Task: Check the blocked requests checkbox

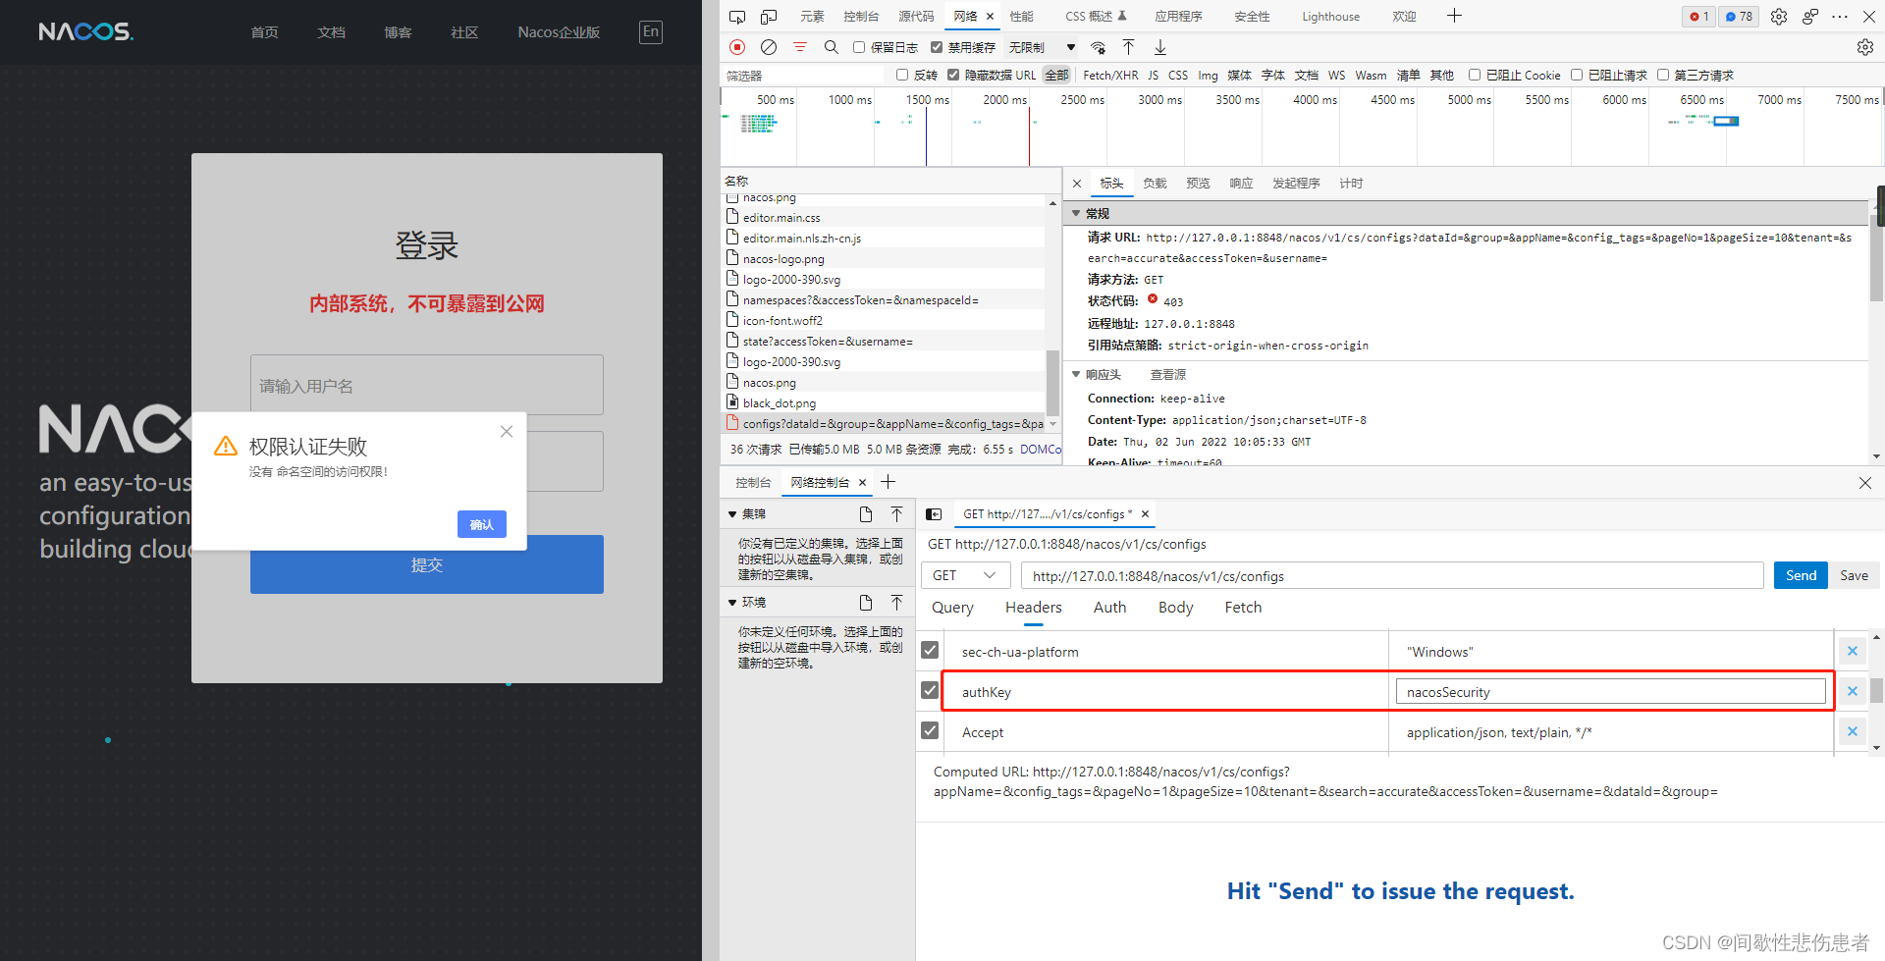Action: click(x=1577, y=75)
